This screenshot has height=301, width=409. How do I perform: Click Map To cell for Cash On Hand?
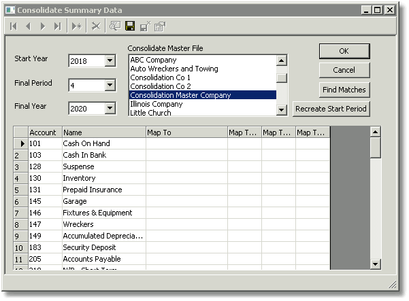point(186,143)
